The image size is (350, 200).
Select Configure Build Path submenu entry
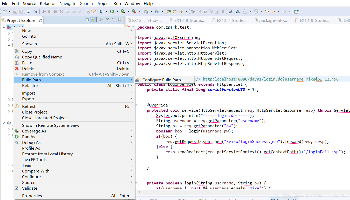click(164, 80)
